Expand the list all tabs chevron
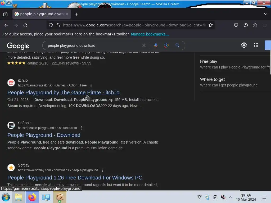Screen dimensions: 271x203 [266, 14]
